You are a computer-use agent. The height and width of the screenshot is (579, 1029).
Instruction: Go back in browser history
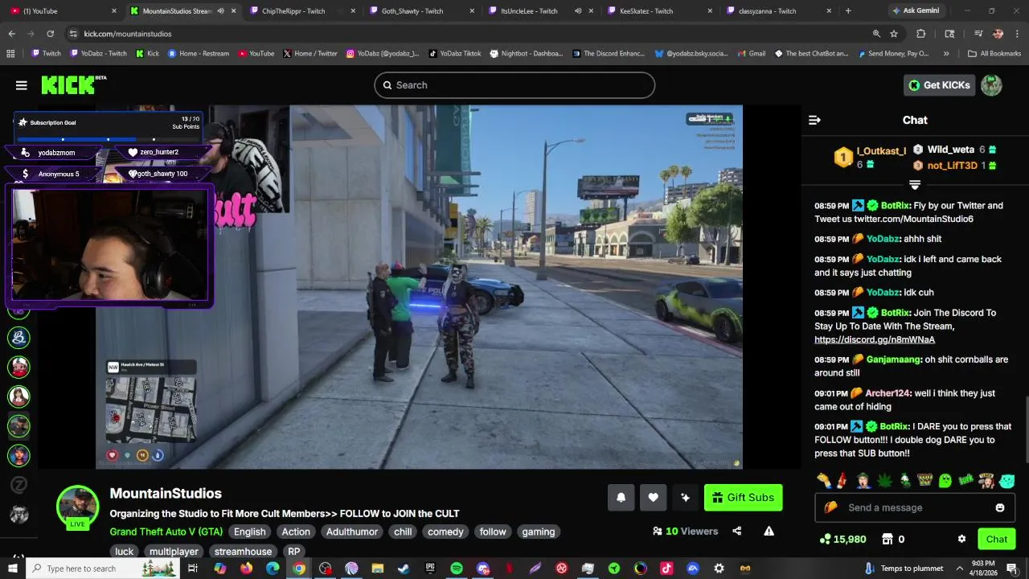tap(11, 34)
